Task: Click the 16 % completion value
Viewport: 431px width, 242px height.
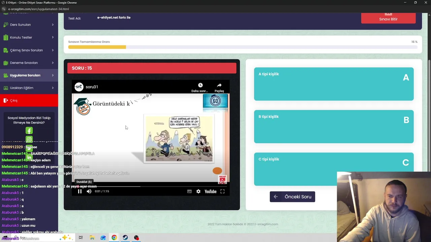Action: [x=414, y=42]
